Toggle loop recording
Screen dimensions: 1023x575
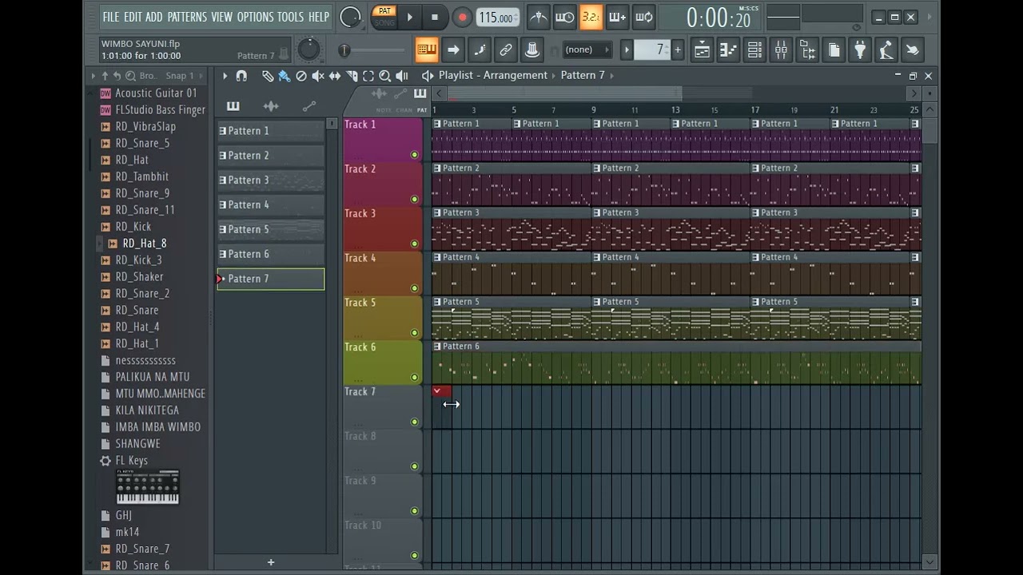click(x=643, y=17)
